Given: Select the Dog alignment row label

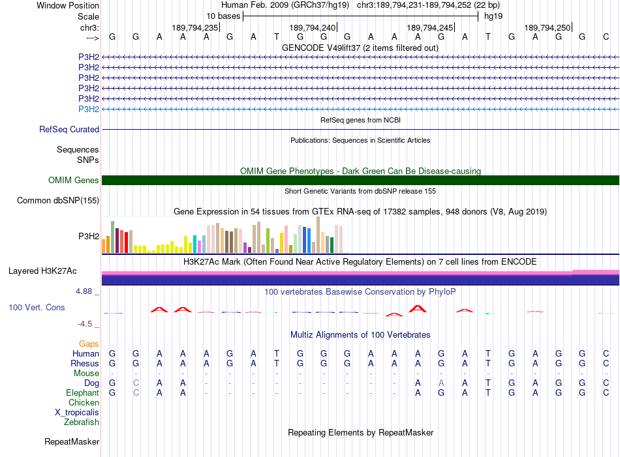Looking at the screenshot, I should 92,383.
